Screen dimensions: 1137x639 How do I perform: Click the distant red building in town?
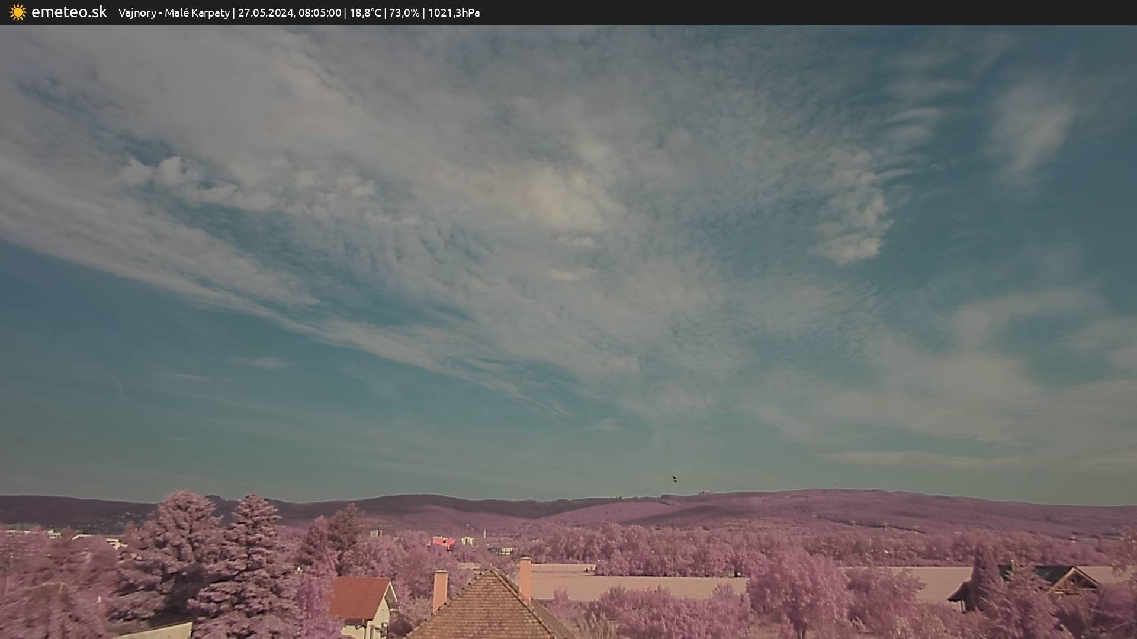pyautogui.click(x=443, y=542)
